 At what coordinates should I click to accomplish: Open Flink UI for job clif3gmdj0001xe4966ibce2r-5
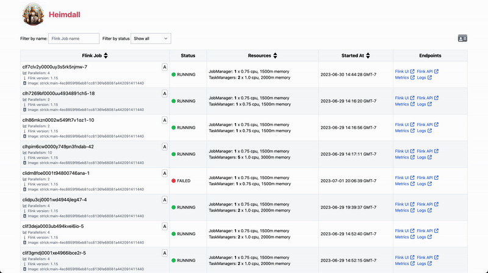point(404,257)
